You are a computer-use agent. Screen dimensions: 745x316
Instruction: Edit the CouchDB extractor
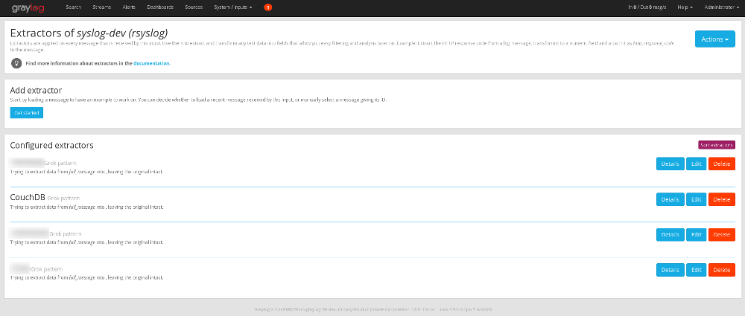(x=697, y=199)
